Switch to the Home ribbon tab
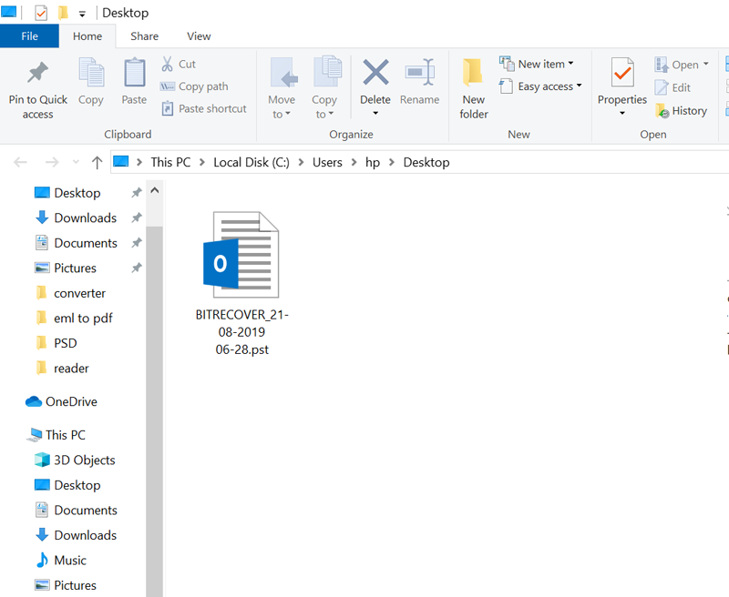The image size is (729, 597). (x=87, y=36)
